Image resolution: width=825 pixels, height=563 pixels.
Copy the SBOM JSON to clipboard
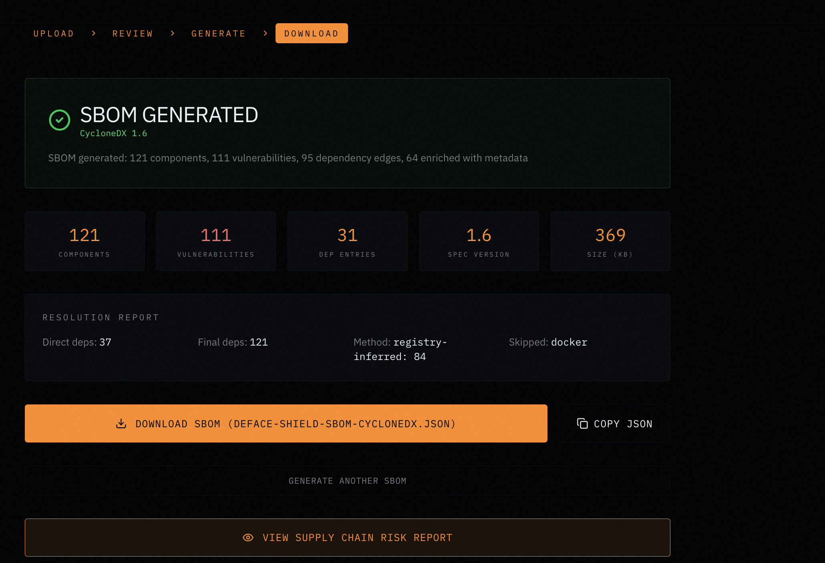(614, 424)
